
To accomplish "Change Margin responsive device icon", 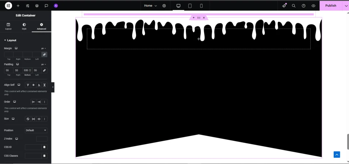I will (x=16, y=48).
